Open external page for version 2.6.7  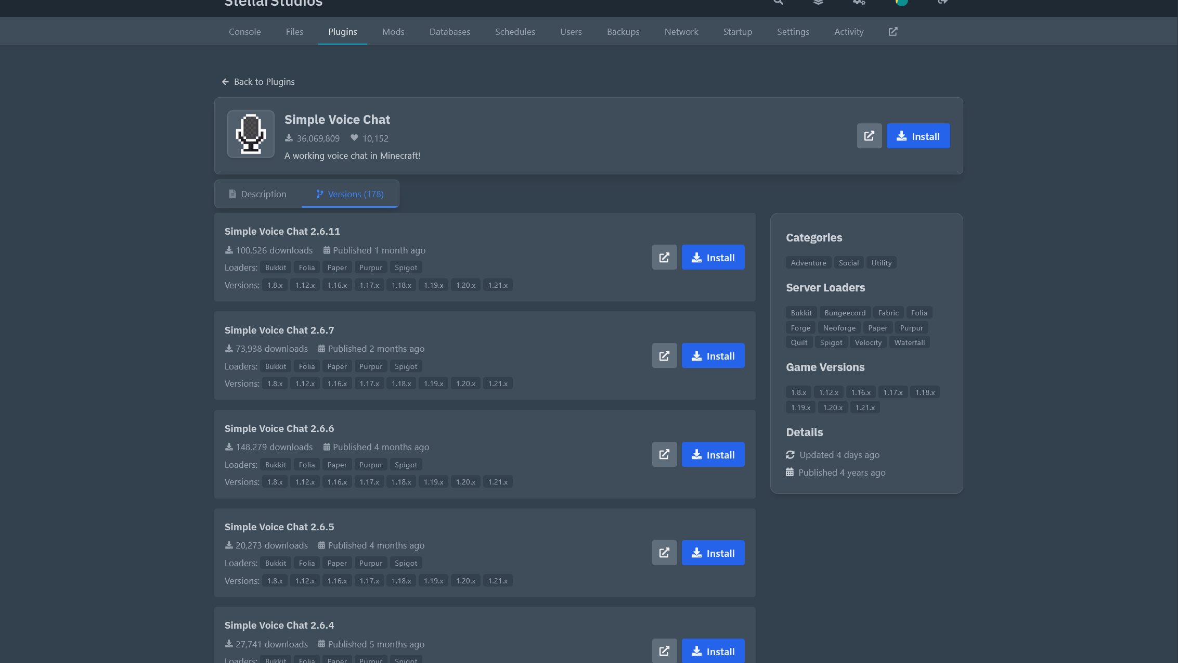(x=664, y=356)
